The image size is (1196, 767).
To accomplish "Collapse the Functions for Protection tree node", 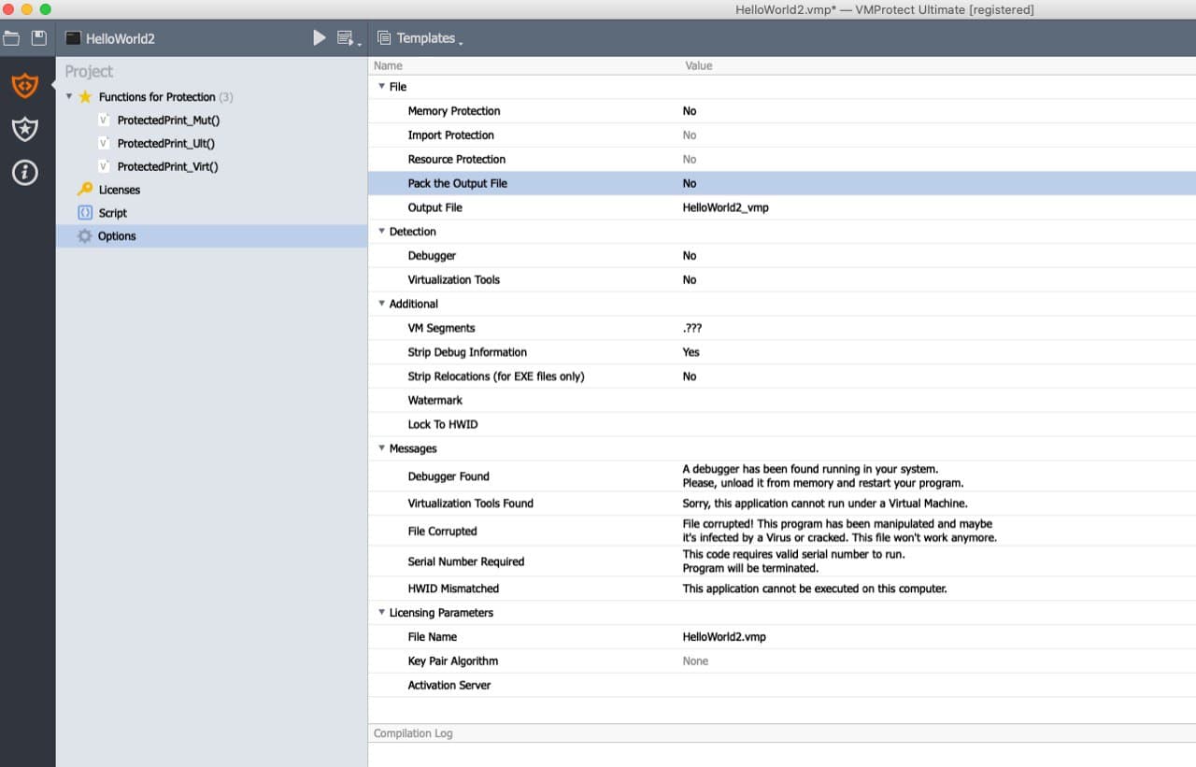I will tap(69, 96).
